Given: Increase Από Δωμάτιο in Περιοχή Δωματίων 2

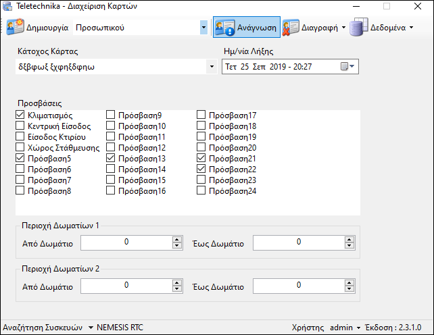Looking at the screenshot, I should coord(177,283).
